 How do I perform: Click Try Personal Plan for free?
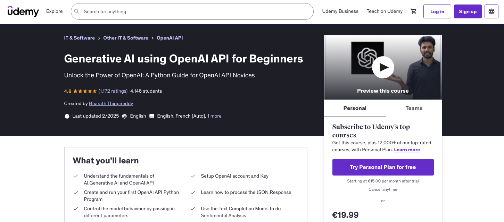(x=383, y=167)
